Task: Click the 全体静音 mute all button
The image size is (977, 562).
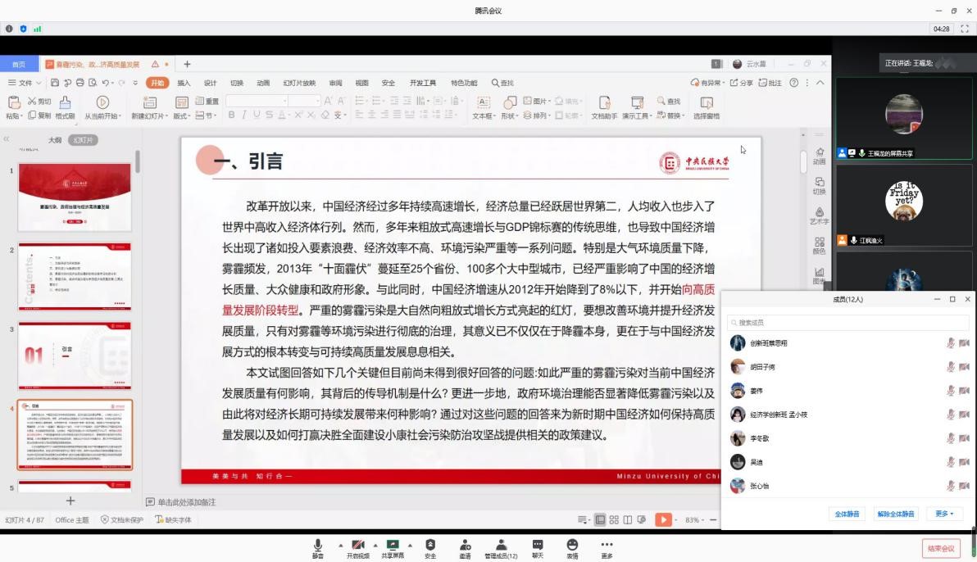Action: click(x=847, y=514)
